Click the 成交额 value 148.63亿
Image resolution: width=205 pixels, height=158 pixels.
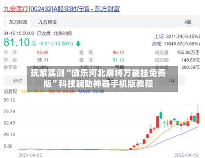(191, 60)
